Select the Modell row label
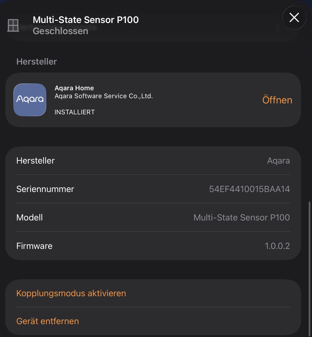The image size is (312, 337). pyautogui.click(x=30, y=217)
